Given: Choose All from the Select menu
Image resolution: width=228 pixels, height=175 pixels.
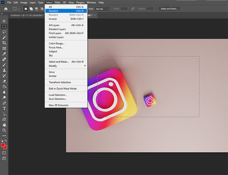Looking at the screenshot, I should [66, 7].
